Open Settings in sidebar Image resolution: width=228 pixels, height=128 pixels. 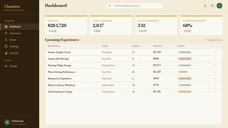click(x=19, y=66)
